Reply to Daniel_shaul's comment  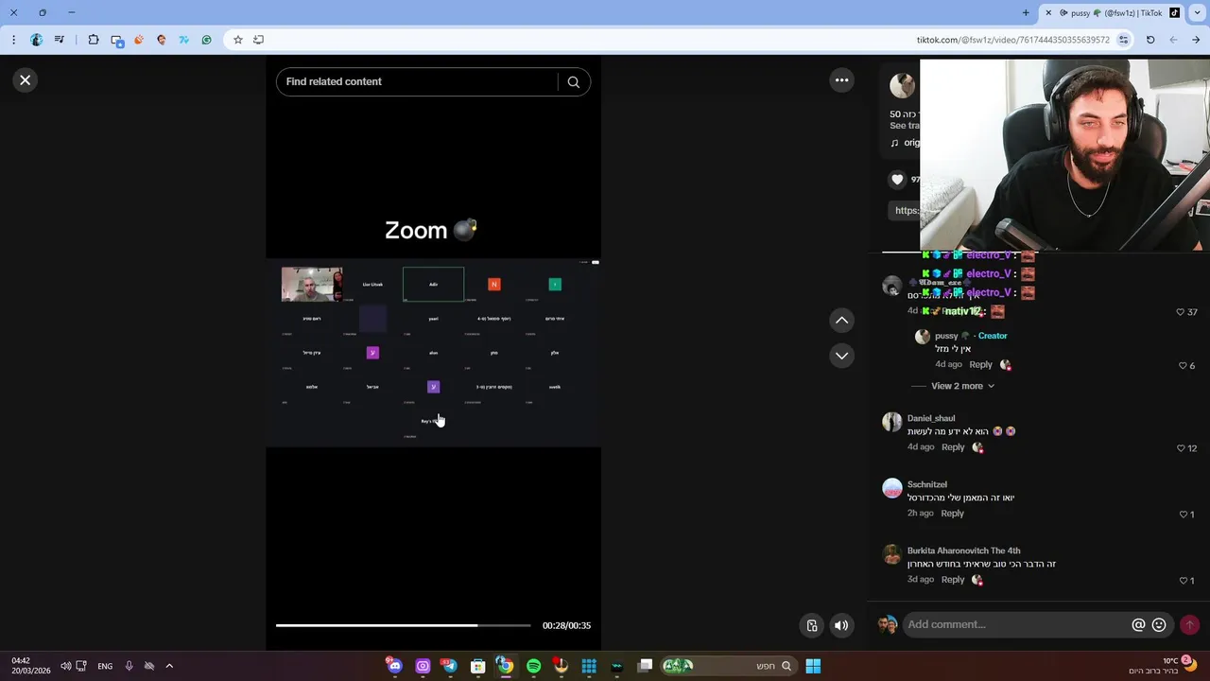(953, 447)
